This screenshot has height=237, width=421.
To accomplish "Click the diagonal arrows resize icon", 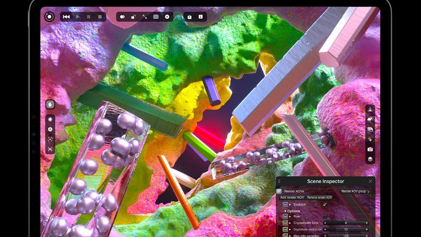I will pos(145,17).
